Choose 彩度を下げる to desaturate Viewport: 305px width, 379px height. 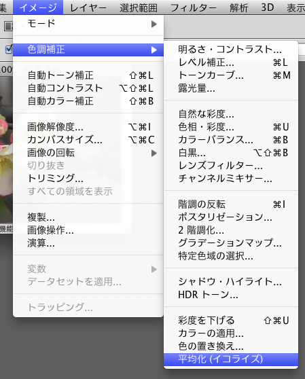[231, 321]
